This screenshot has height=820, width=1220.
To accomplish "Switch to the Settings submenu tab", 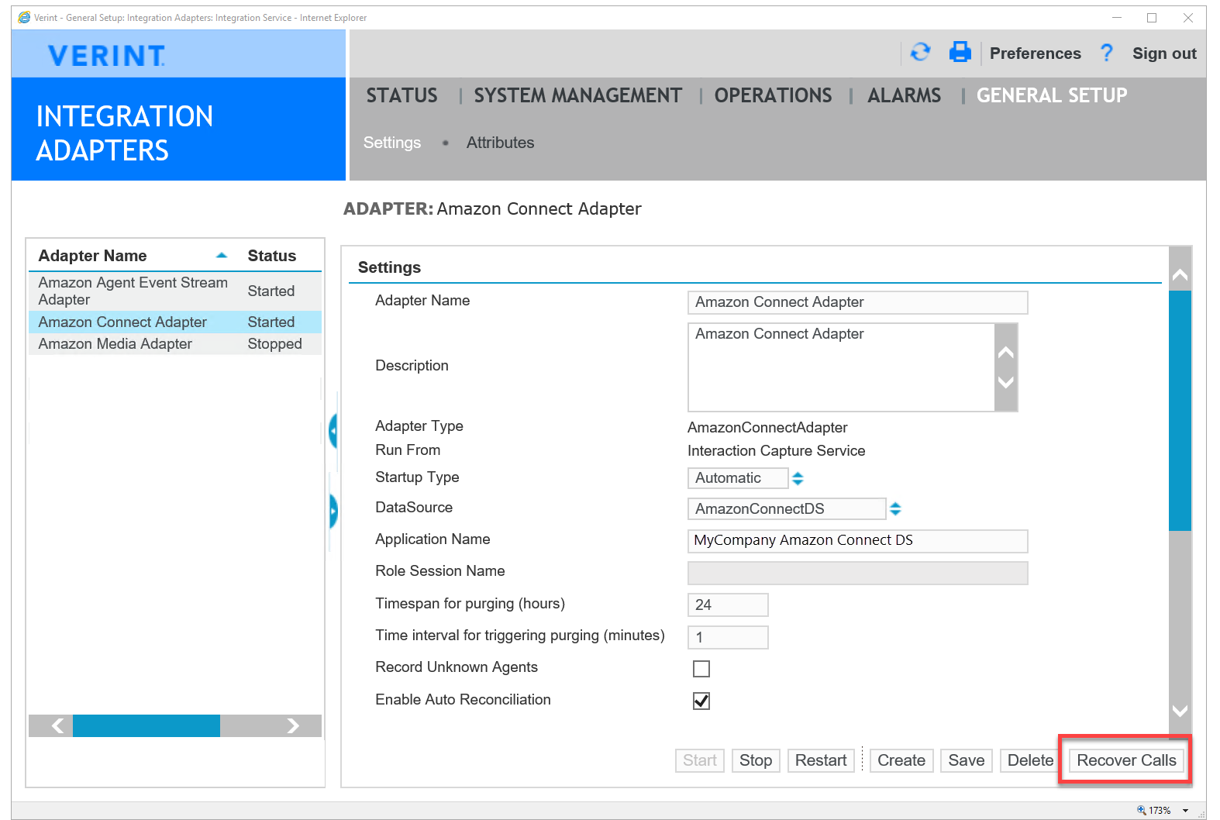I will pos(392,143).
